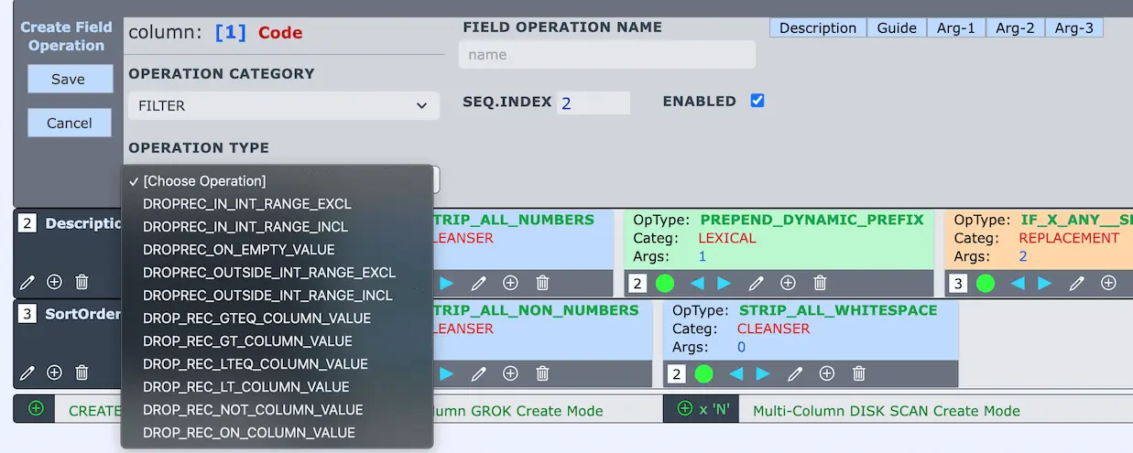Edit PREPEND_DYNAMIC_PREFIX operation

point(757,283)
